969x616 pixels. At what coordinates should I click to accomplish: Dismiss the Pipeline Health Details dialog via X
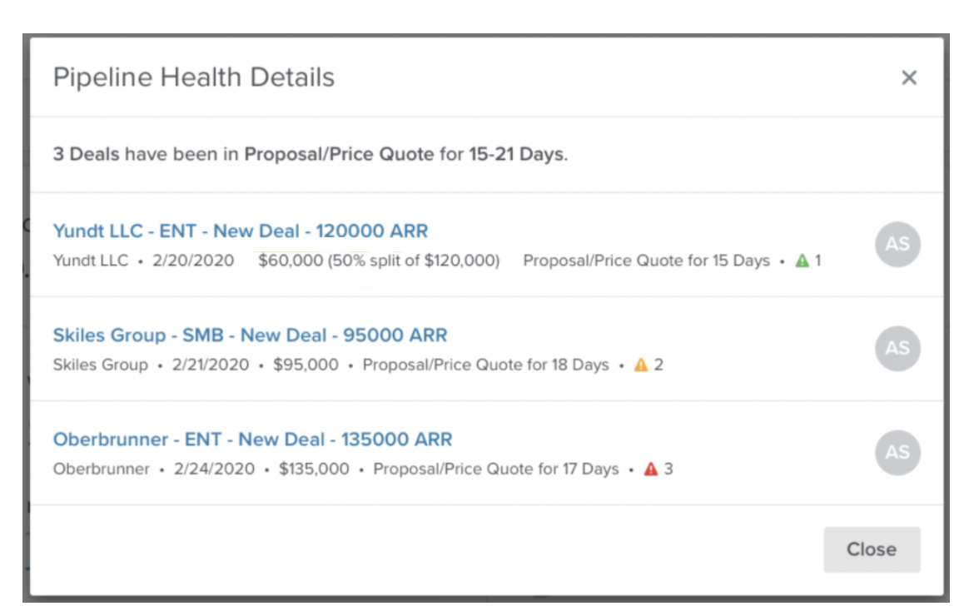click(x=908, y=77)
